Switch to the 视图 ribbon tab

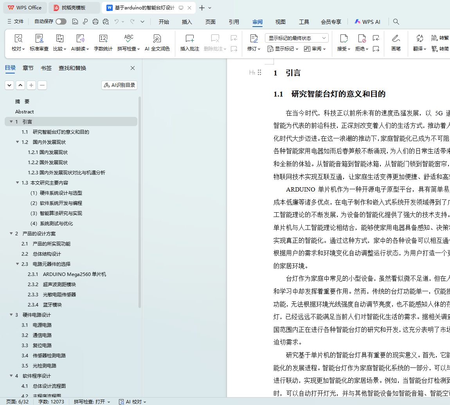(x=280, y=22)
